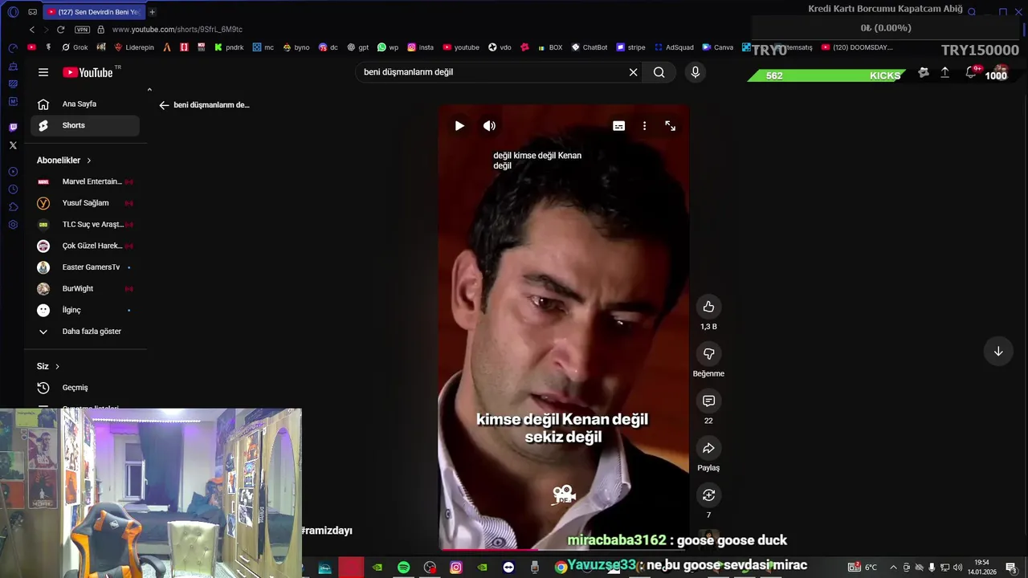Toggle the VPN badge in address bar
The image size is (1028, 578).
click(x=82, y=30)
